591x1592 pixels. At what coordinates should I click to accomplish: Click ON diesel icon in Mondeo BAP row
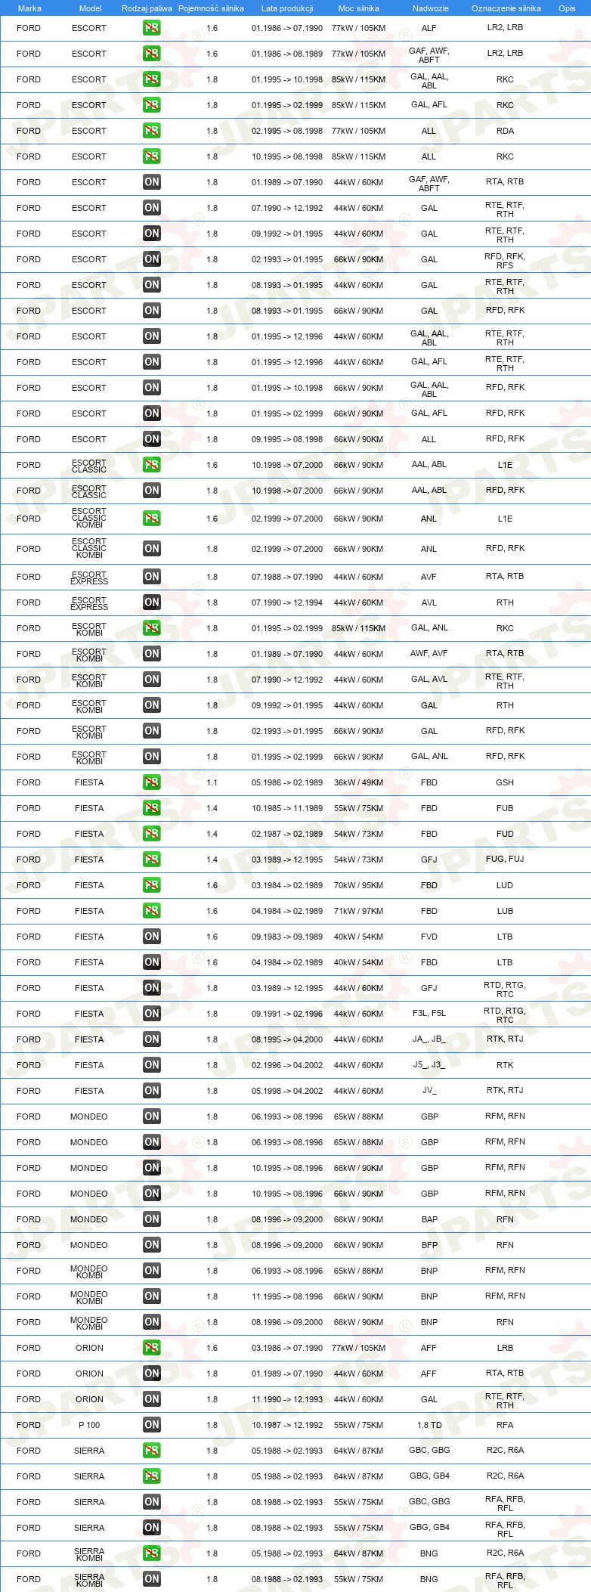click(x=151, y=1219)
